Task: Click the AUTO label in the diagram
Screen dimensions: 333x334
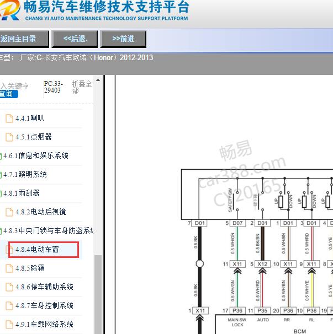Action: pyautogui.click(x=263, y=320)
